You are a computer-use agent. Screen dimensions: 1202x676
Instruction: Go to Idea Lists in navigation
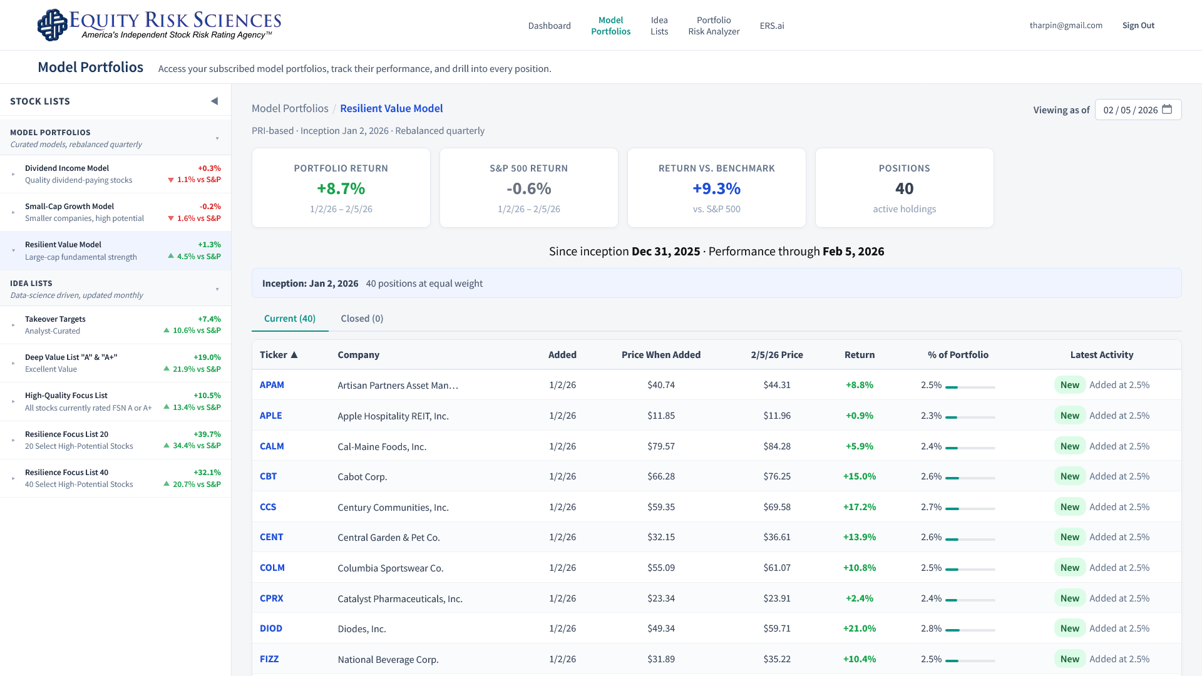pyautogui.click(x=659, y=26)
